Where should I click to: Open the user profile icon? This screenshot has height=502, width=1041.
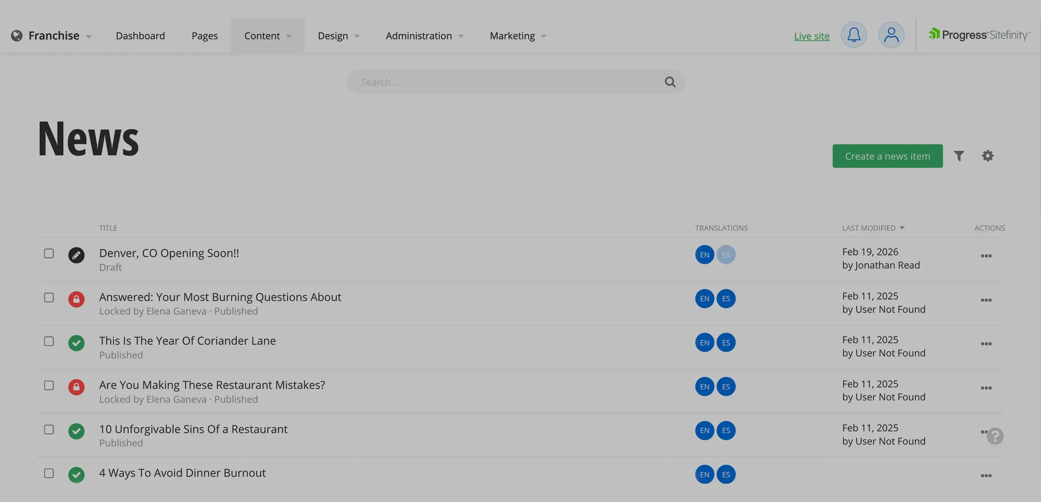[891, 35]
